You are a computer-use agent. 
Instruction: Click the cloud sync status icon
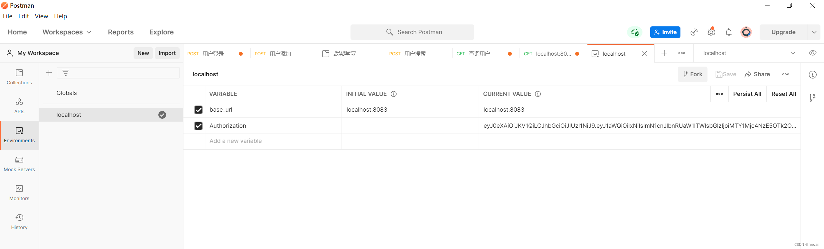(x=635, y=32)
